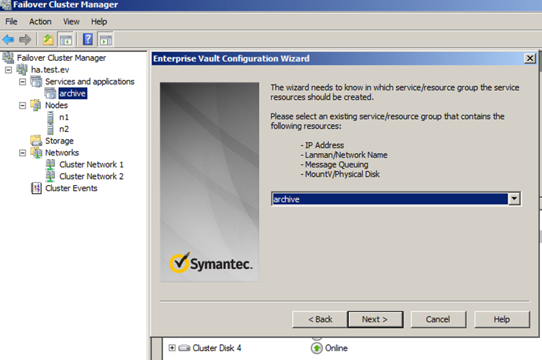
Task: Select Networks label in tree
Action: (62, 152)
